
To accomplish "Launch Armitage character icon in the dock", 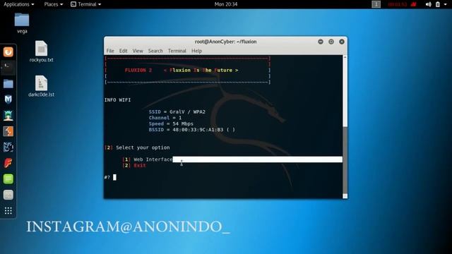I will pyautogui.click(x=8, y=116).
